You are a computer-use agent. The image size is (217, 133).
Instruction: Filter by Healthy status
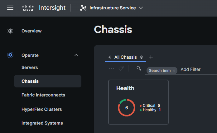point(149,110)
